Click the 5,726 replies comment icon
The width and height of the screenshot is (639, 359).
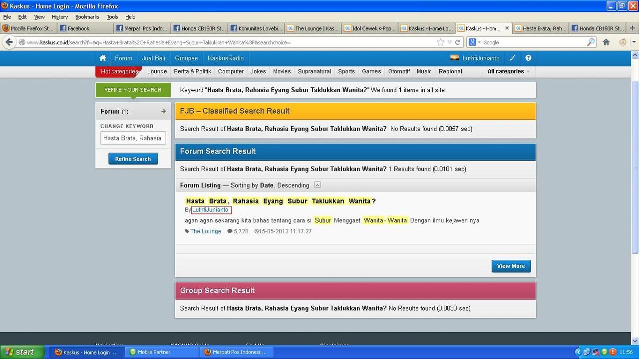point(230,231)
